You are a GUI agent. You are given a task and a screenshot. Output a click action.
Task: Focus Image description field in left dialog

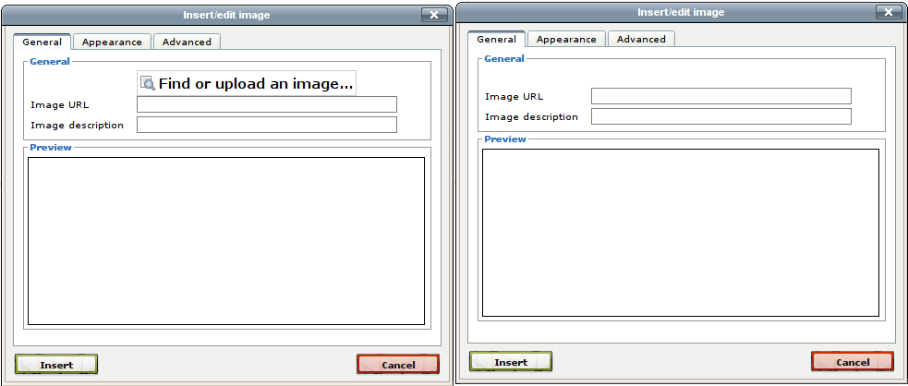(x=267, y=125)
